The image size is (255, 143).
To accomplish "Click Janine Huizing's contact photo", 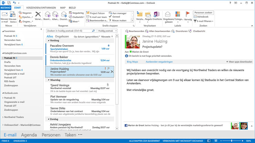I will pyautogui.click(x=133, y=42).
